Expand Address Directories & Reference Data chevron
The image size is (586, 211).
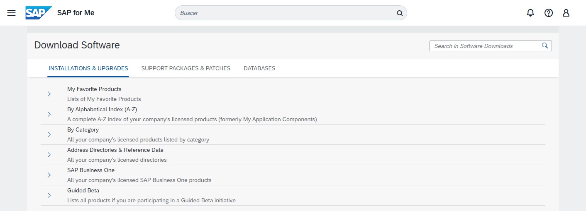click(49, 155)
